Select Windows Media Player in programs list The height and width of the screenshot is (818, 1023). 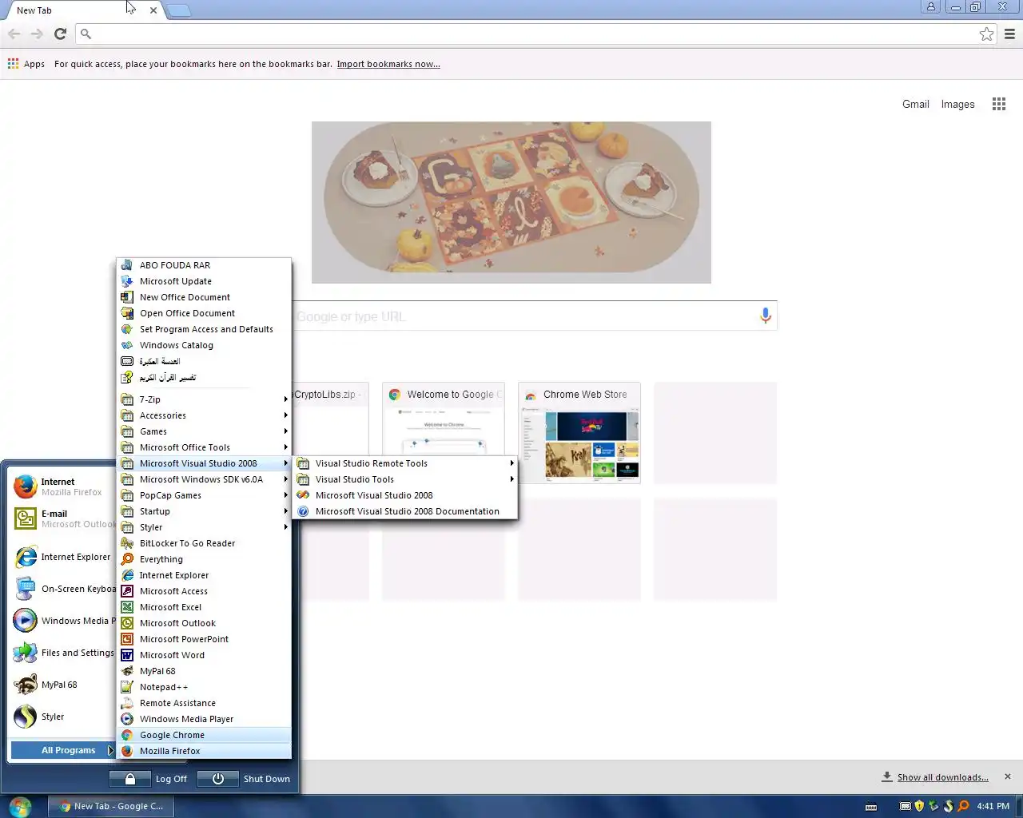204,719
